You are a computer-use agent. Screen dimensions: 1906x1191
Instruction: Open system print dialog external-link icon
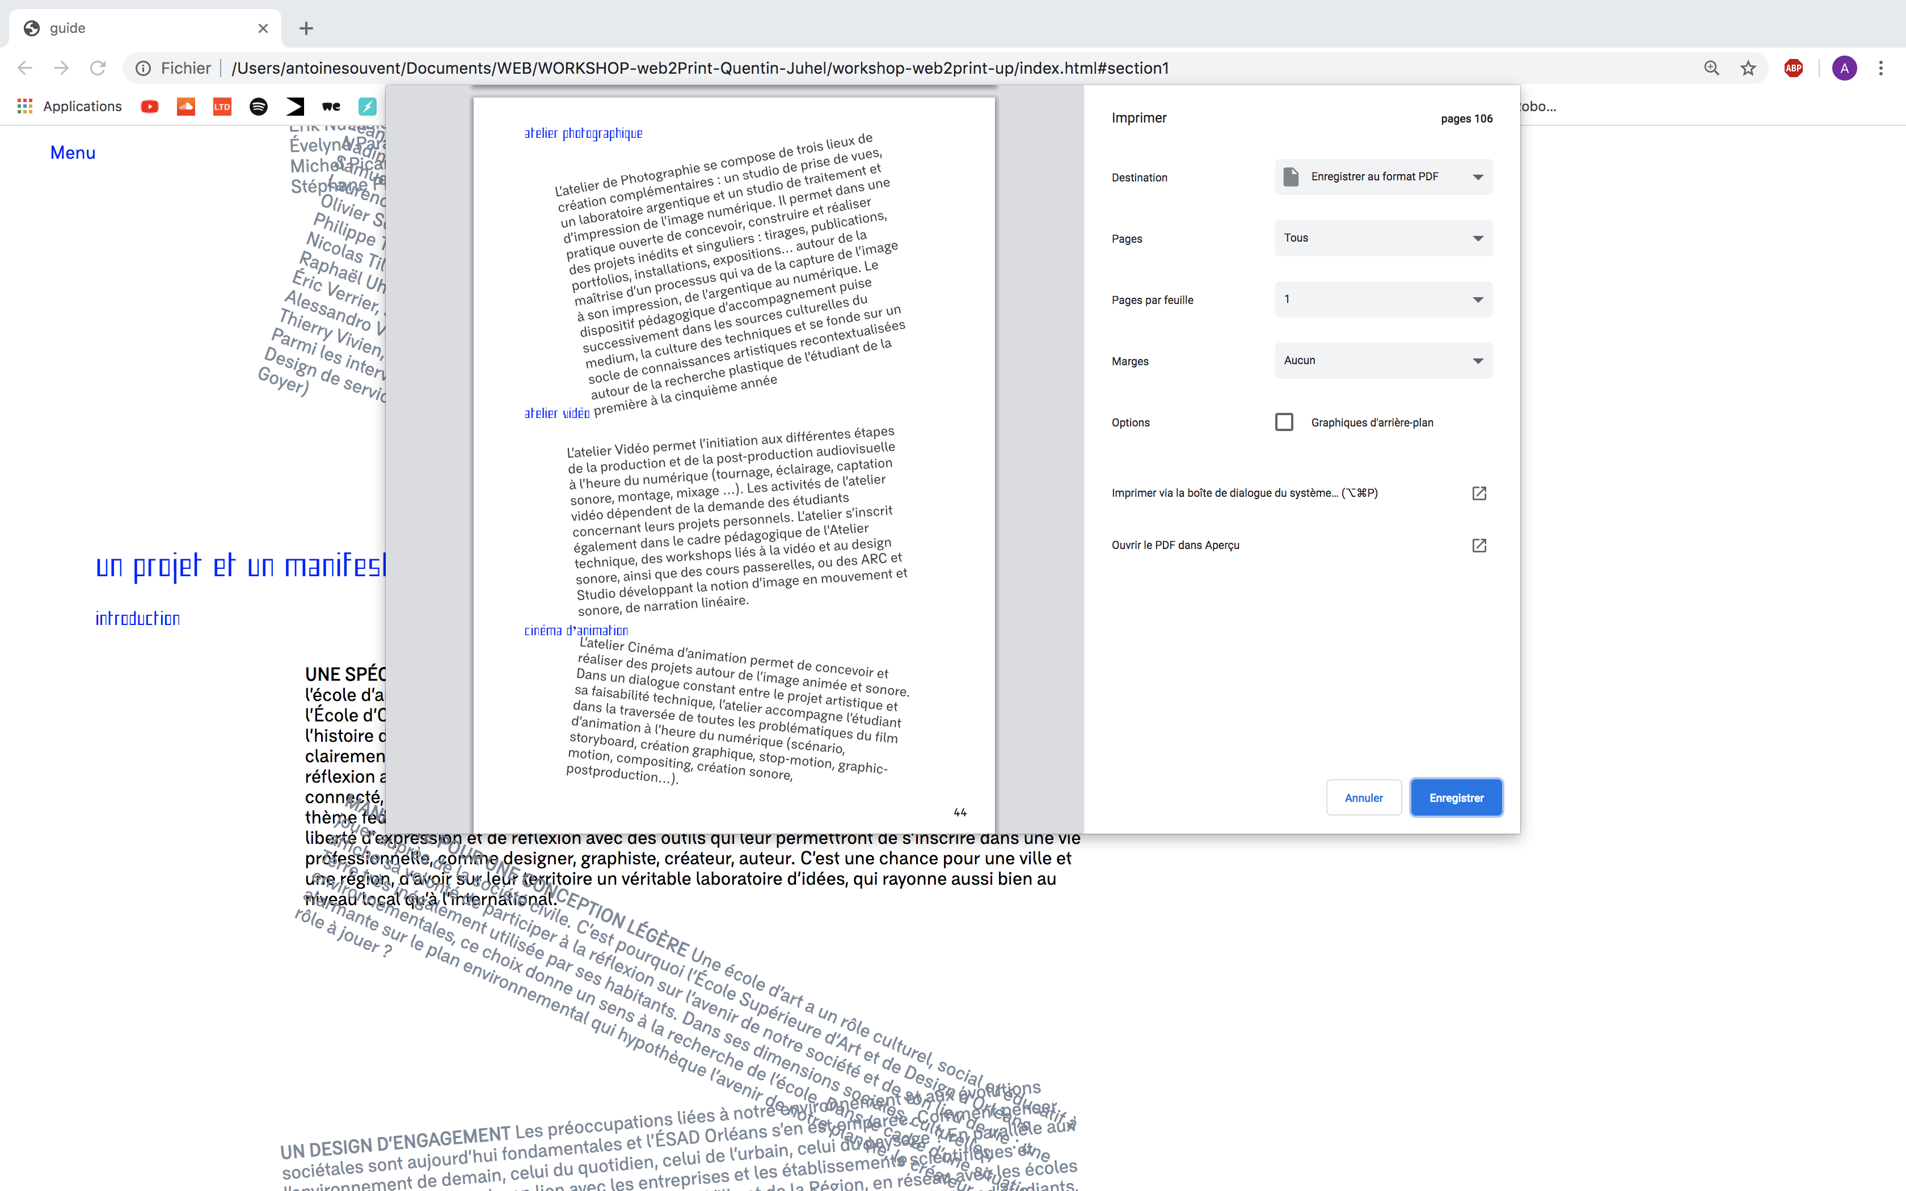[x=1478, y=493]
